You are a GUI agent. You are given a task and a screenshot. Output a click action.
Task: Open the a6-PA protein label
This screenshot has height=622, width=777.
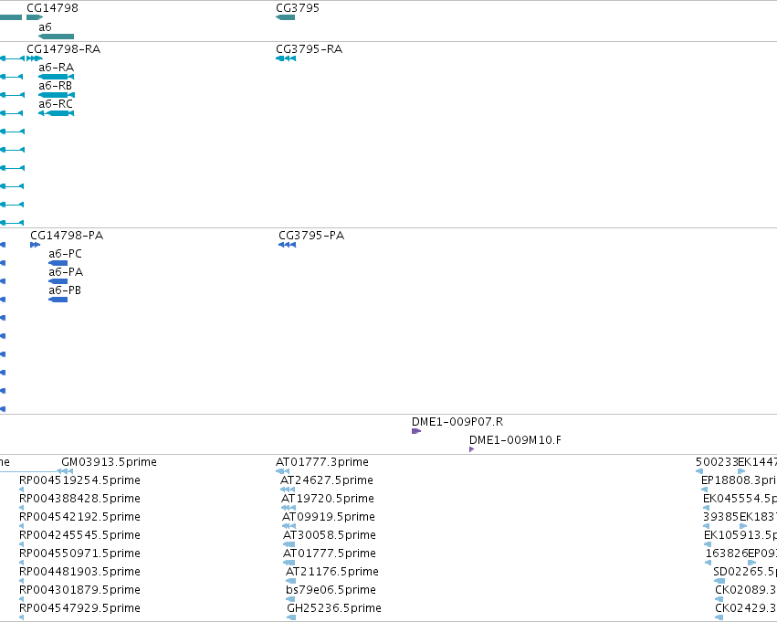[66, 272]
